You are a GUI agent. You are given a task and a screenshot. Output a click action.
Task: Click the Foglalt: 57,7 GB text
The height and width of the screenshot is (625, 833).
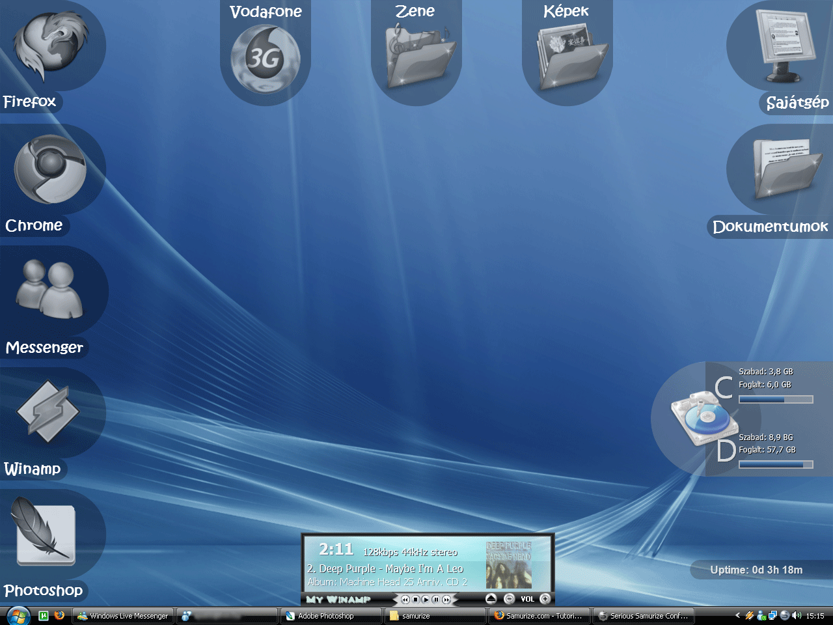click(767, 450)
